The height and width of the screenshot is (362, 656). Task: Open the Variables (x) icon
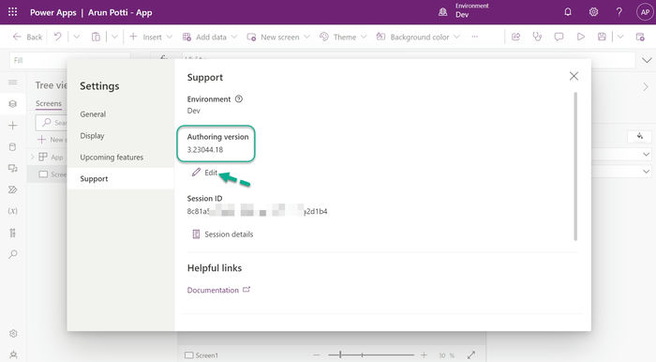pos(13,211)
